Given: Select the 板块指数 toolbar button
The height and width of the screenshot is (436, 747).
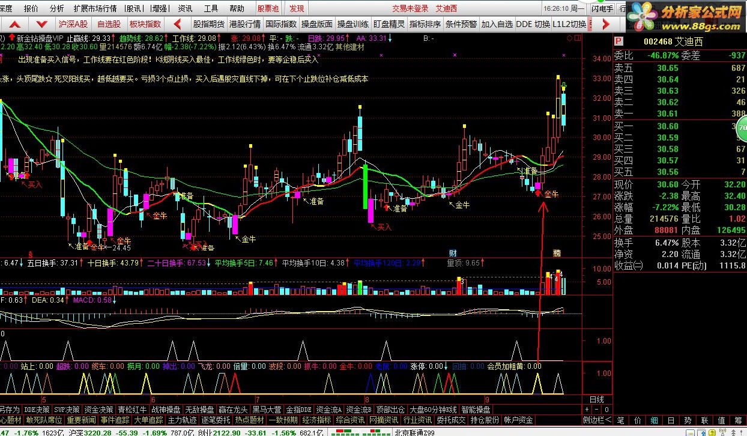Looking at the screenshot, I should pos(145,24).
